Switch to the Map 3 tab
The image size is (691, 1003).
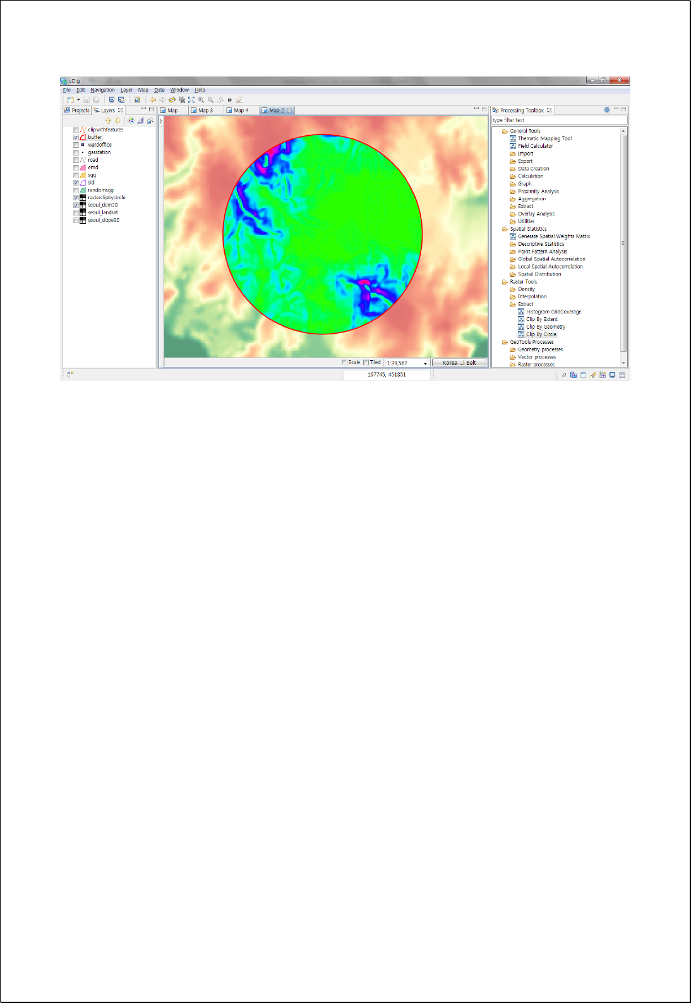(x=202, y=110)
